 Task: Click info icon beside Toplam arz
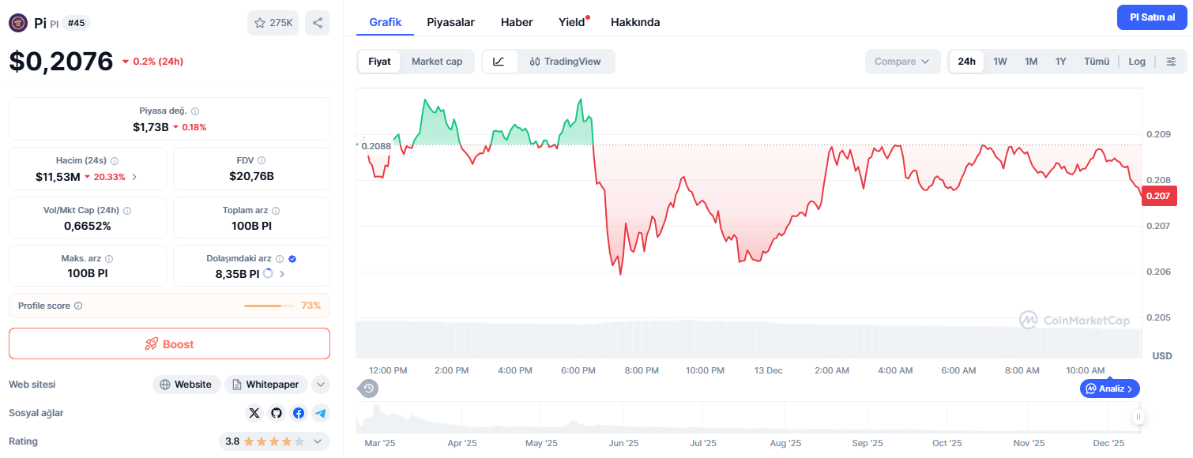[x=276, y=211]
